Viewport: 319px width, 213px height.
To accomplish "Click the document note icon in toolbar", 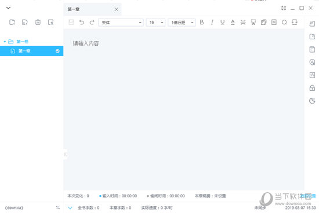I will click(274, 22).
